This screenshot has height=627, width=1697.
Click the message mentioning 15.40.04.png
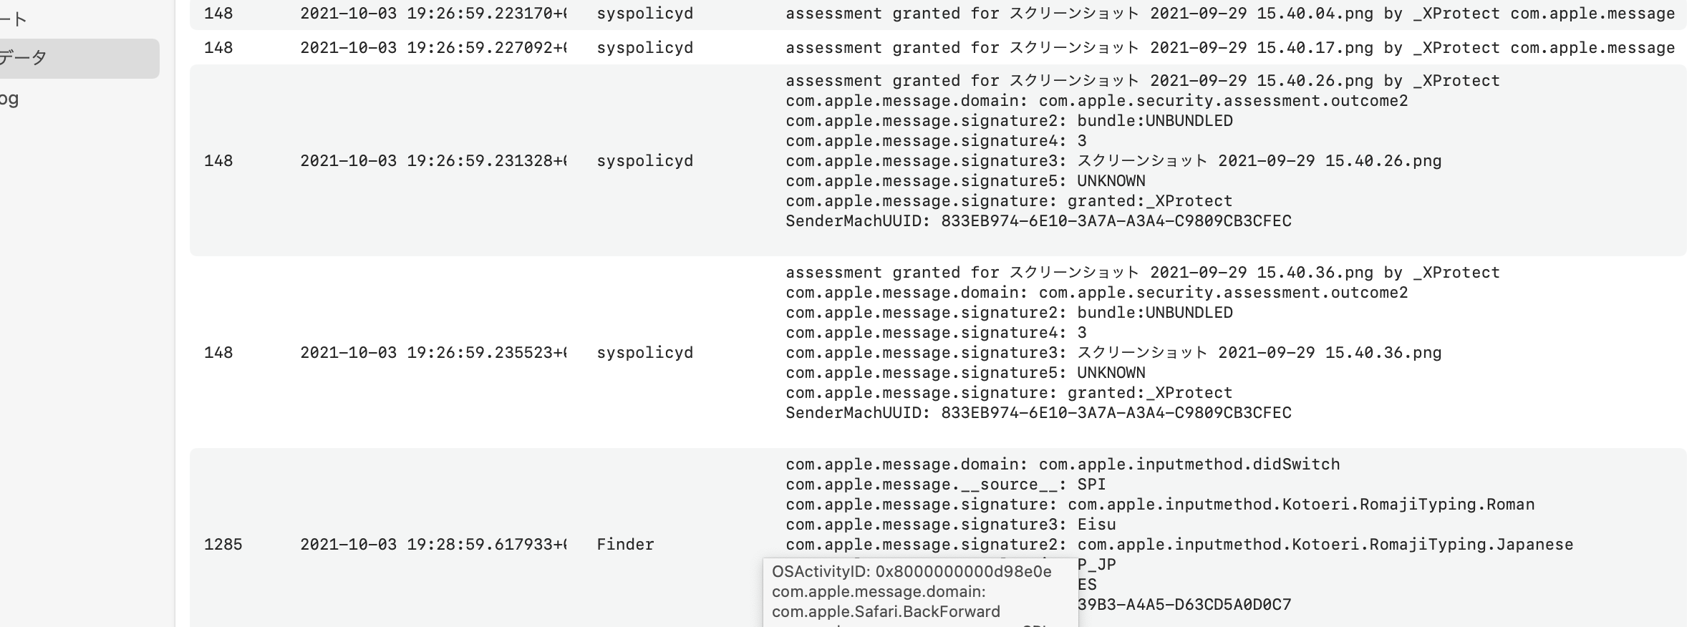pos(1229,14)
